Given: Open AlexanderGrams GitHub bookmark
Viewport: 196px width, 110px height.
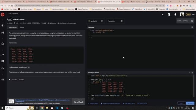Looking at the screenshot, I should tap(110, 9).
